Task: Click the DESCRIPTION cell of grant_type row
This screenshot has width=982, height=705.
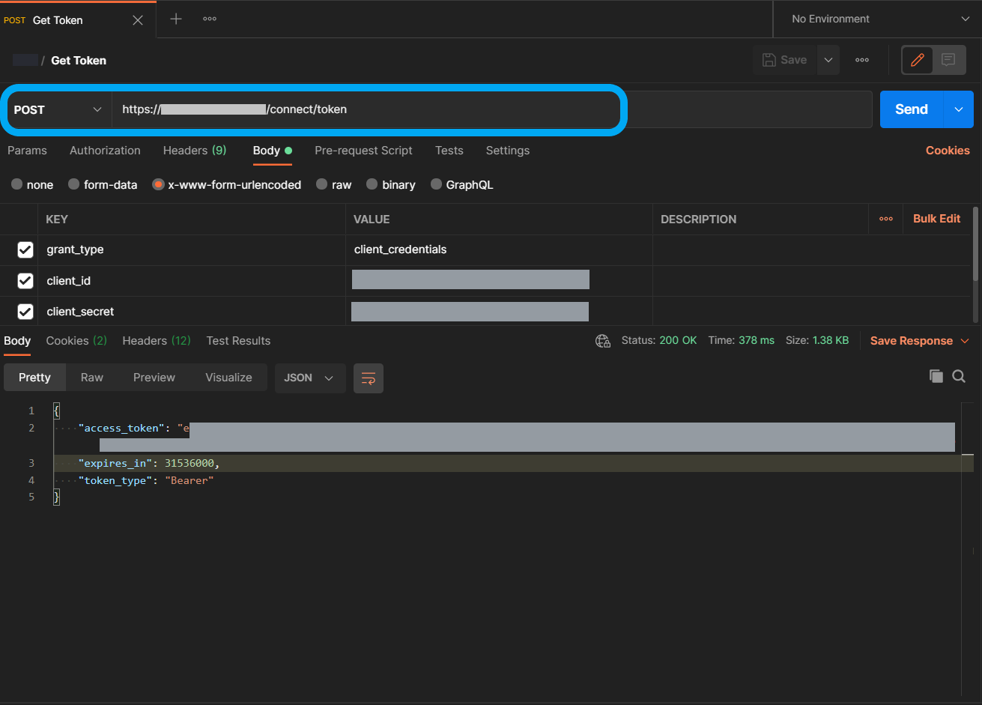Action: (760, 249)
